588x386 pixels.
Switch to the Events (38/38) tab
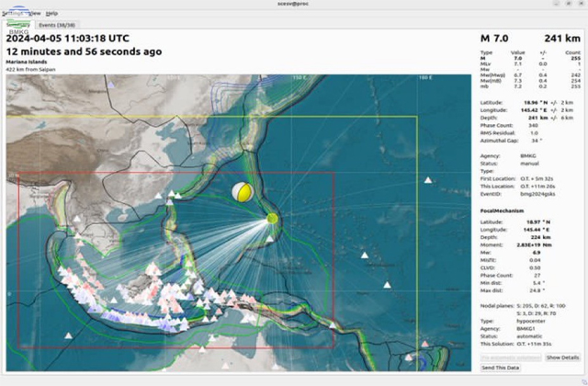point(57,25)
